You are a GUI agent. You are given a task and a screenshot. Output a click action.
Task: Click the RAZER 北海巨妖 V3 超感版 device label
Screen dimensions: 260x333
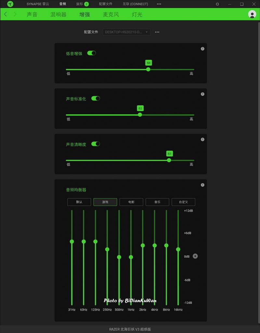(x=130, y=329)
